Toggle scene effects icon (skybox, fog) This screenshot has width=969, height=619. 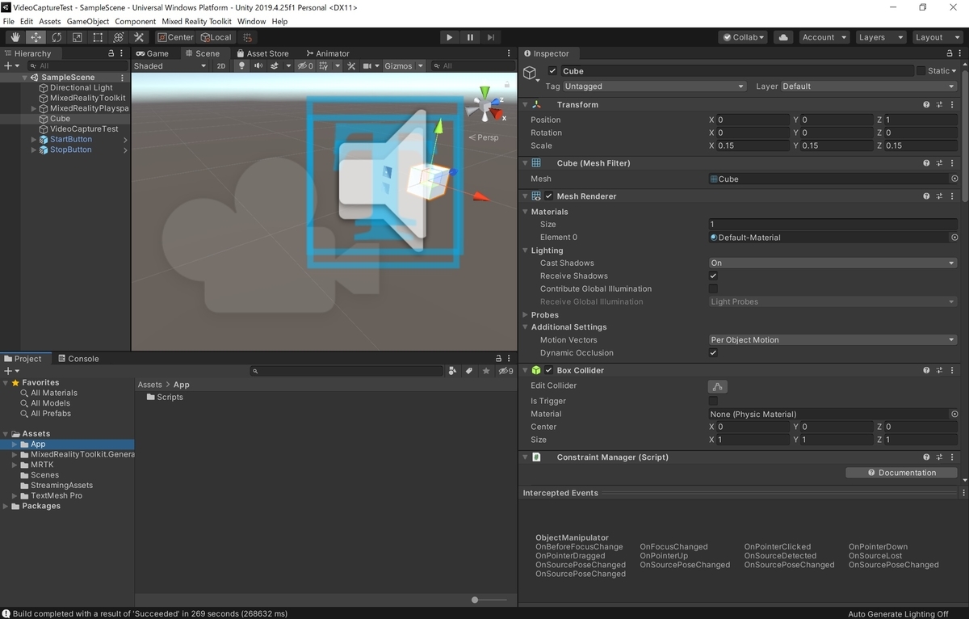[x=275, y=66]
